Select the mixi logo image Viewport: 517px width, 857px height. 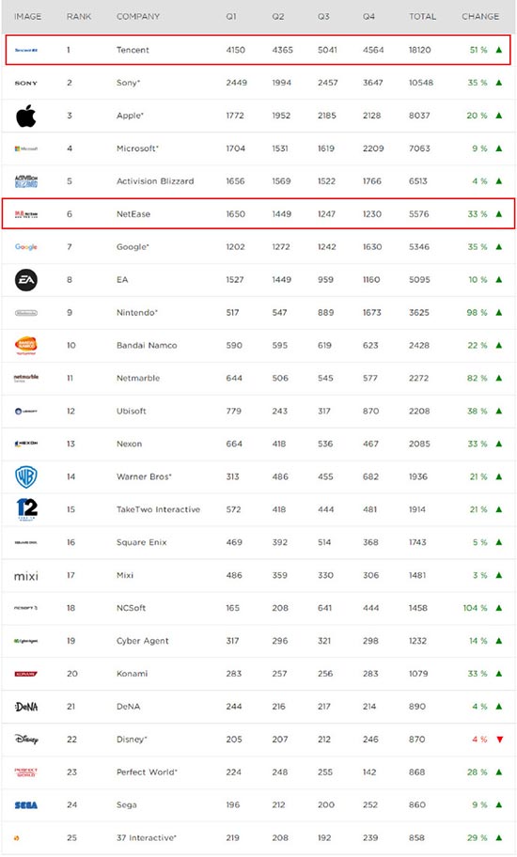pos(25,575)
